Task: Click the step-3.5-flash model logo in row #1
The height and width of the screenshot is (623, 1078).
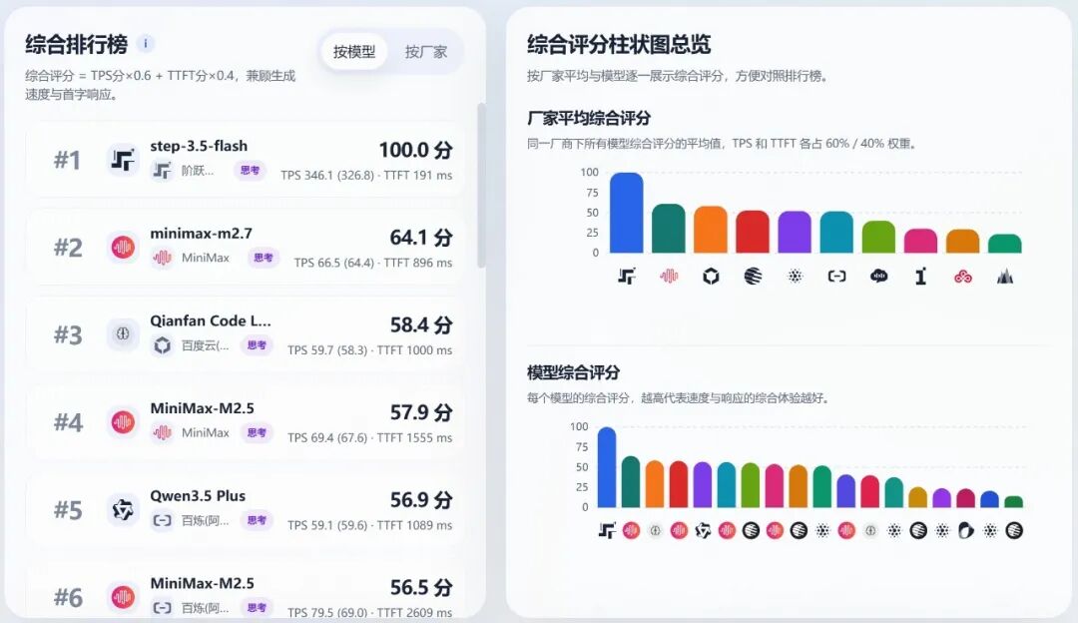Action: coord(123,160)
